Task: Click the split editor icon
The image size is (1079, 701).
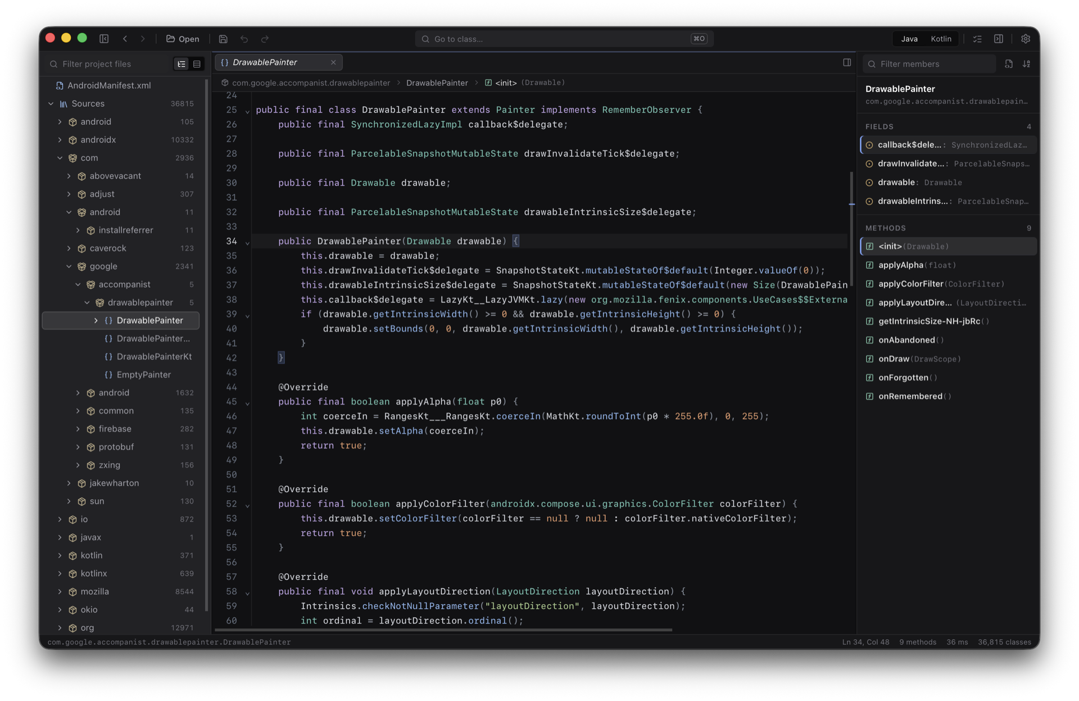Action: point(847,62)
